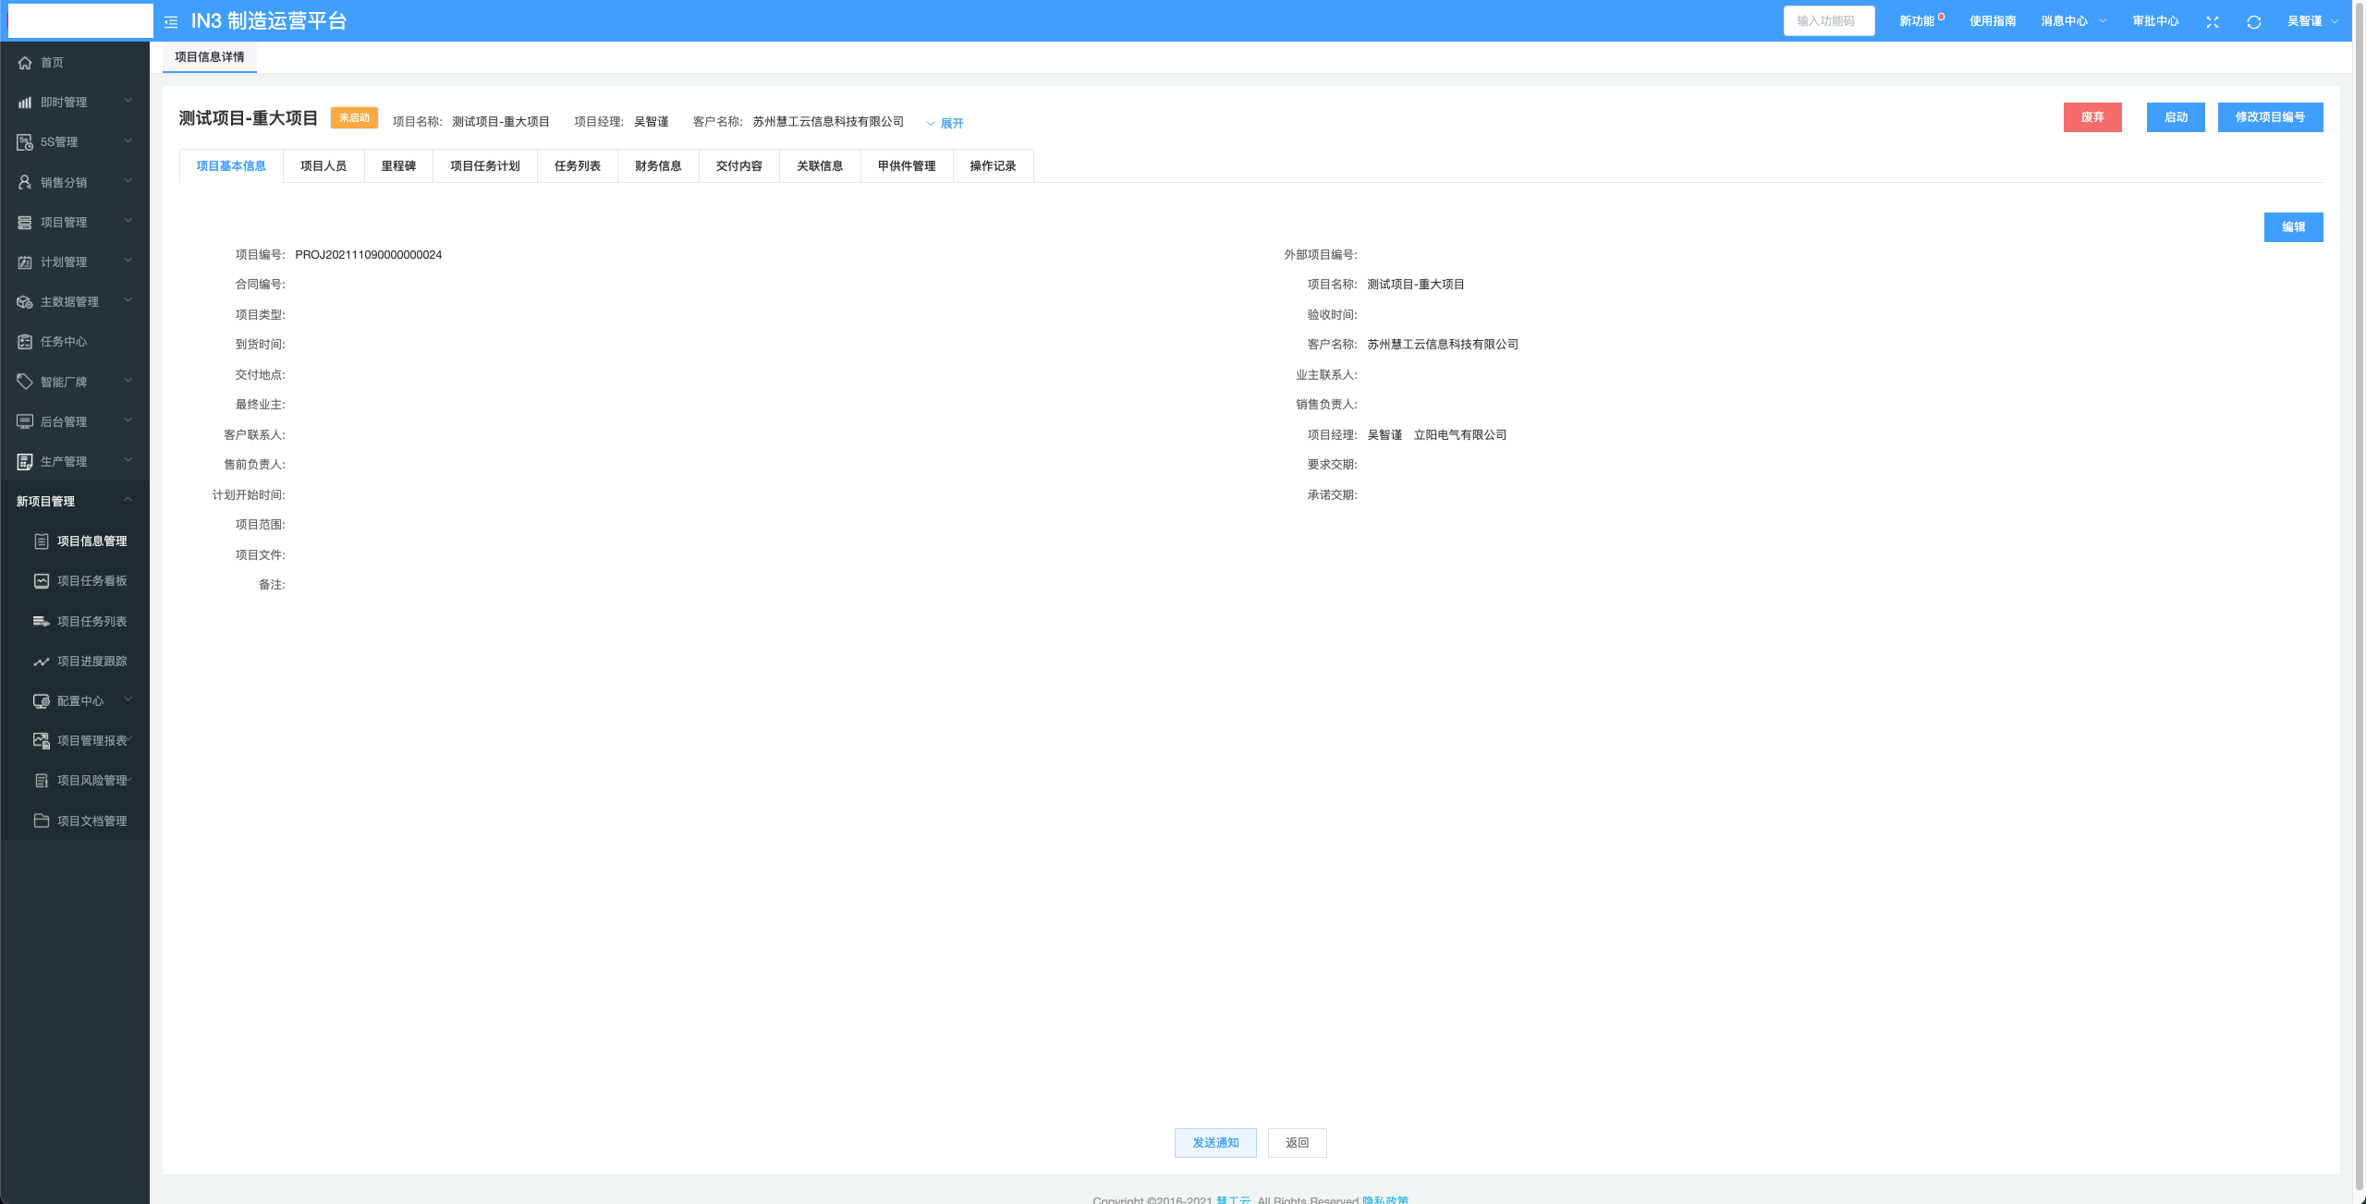Click the 发送通知 button
Screen dimensions: 2366x1204
1215,1143
